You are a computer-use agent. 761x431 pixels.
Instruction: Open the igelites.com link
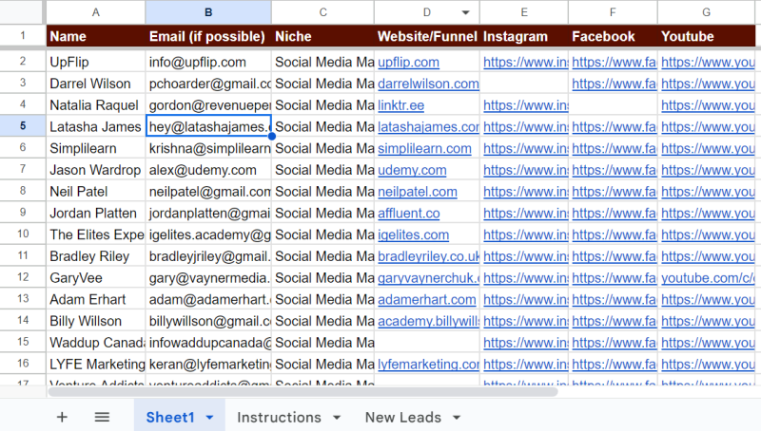(413, 234)
